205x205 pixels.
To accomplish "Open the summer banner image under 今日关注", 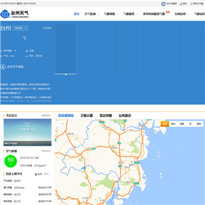I will tap(27, 132).
